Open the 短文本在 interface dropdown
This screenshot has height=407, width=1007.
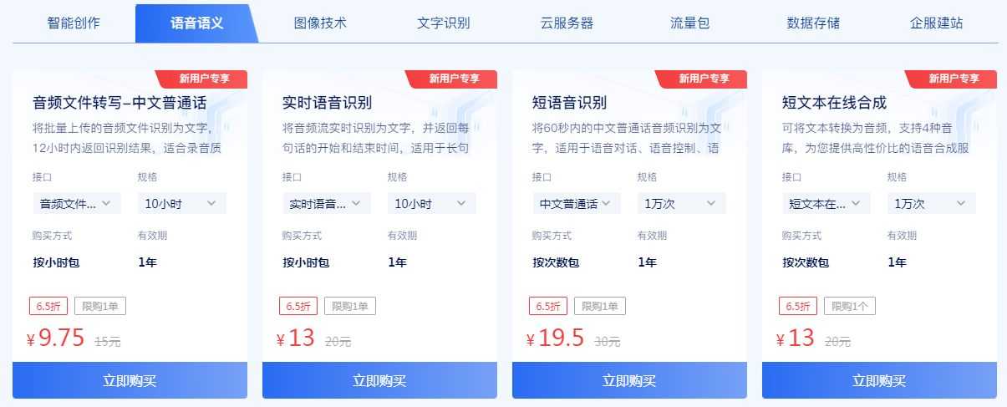(826, 203)
